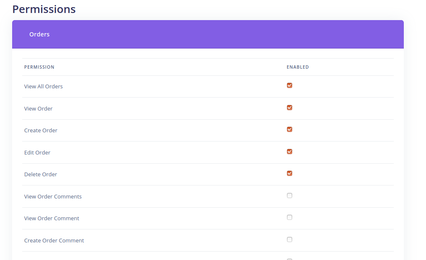The height and width of the screenshot is (260, 426).
Task: Enable the Create Order Comment checkbox
Action: click(x=290, y=239)
